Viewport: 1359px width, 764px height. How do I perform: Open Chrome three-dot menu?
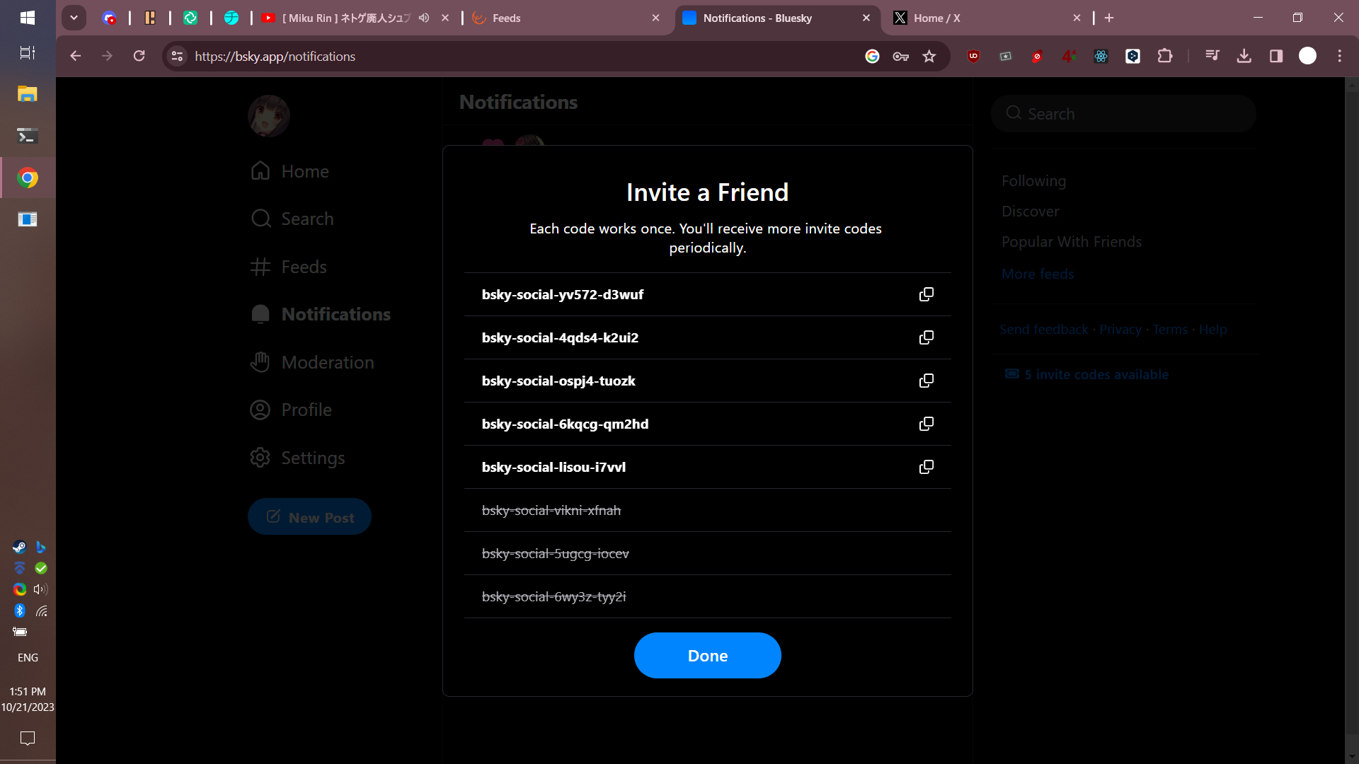coord(1339,57)
